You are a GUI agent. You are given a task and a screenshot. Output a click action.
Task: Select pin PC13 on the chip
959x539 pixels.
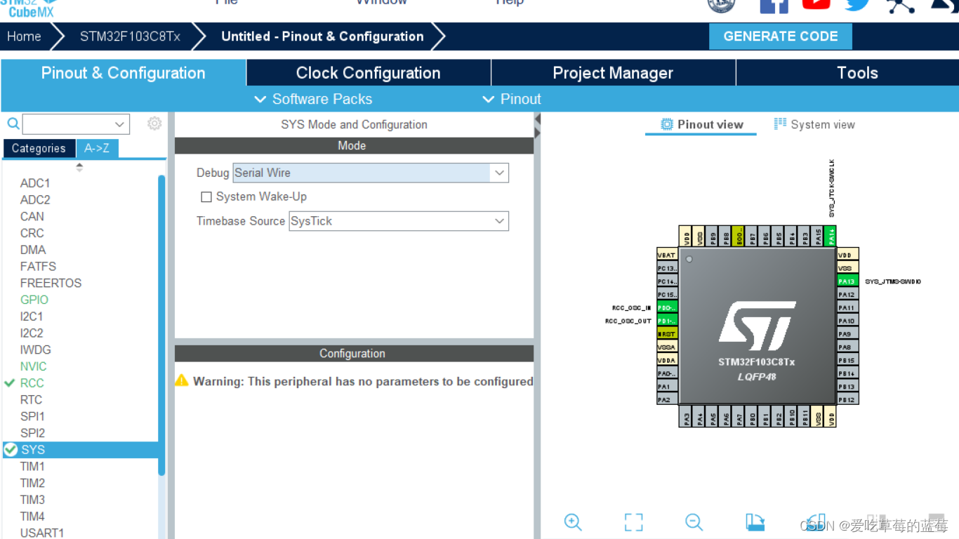[667, 268]
